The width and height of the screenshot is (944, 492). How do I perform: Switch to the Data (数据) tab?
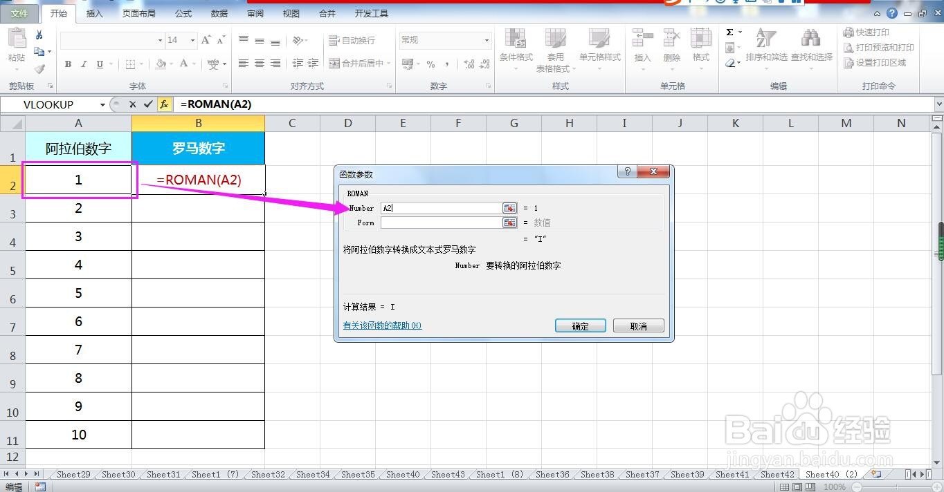click(219, 13)
